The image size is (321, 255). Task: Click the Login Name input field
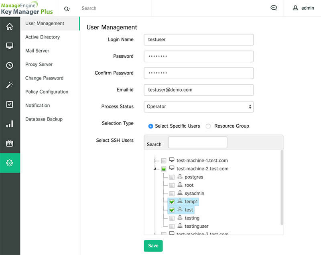199,39
